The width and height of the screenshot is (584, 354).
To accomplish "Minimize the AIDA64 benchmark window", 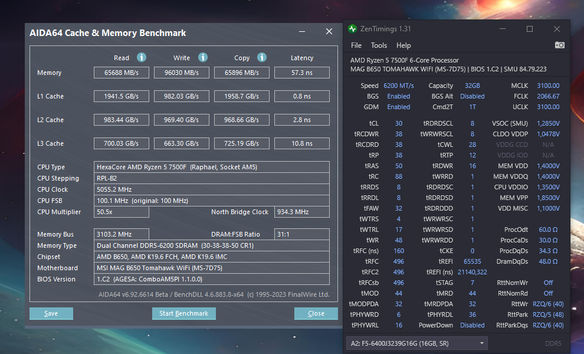I will (x=302, y=32).
